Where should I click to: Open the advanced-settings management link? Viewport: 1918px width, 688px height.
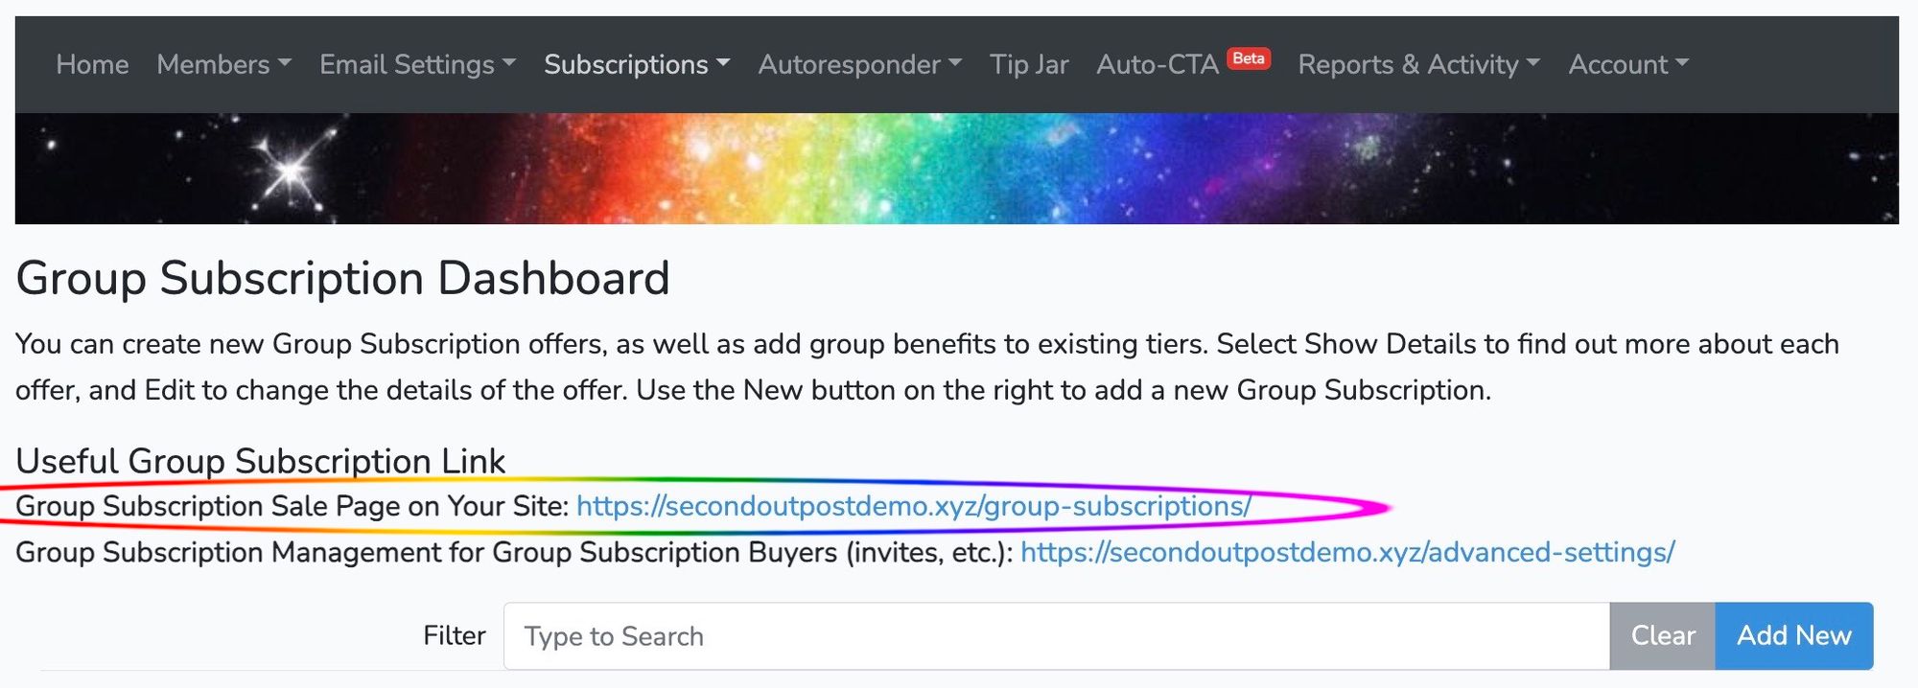(1347, 552)
